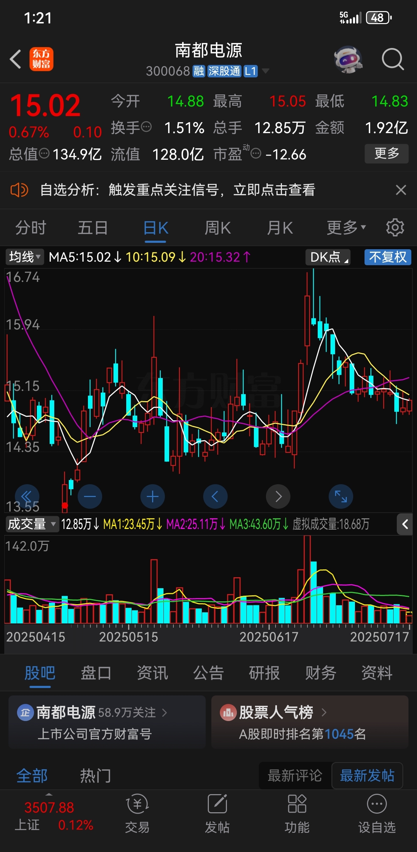Open 交易 from the bottom bar
This screenshot has height=852, width=417.
pos(137,814)
